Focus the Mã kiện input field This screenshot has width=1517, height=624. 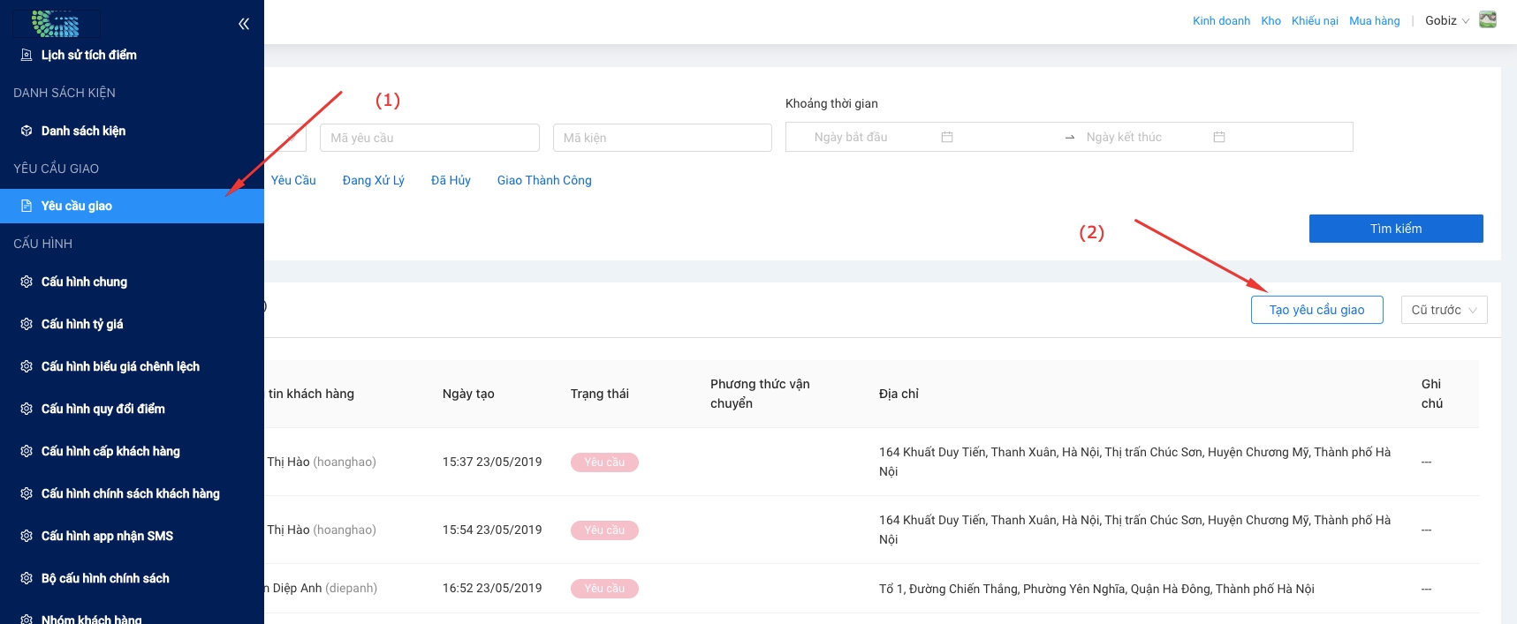coord(662,138)
